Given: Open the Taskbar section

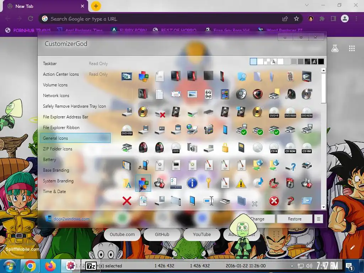Looking at the screenshot, I should [50, 63].
